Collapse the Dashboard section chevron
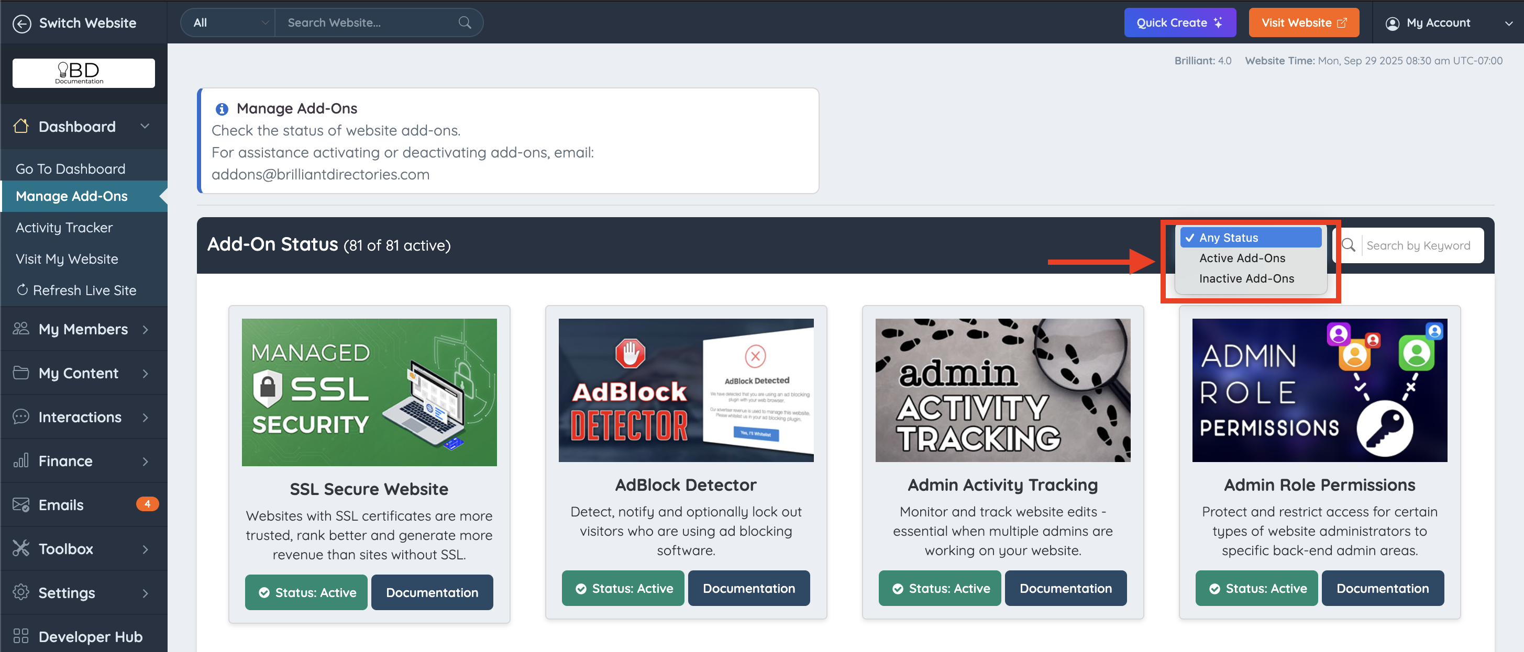Image resolution: width=1524 pixels, height=652 pixels. (x=145, y=126)
